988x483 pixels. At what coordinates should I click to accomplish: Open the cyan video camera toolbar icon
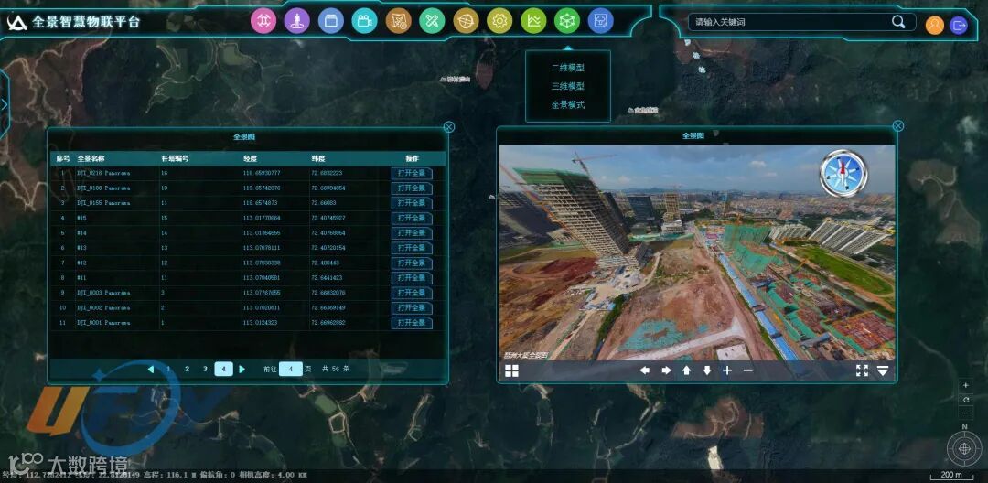364,21
